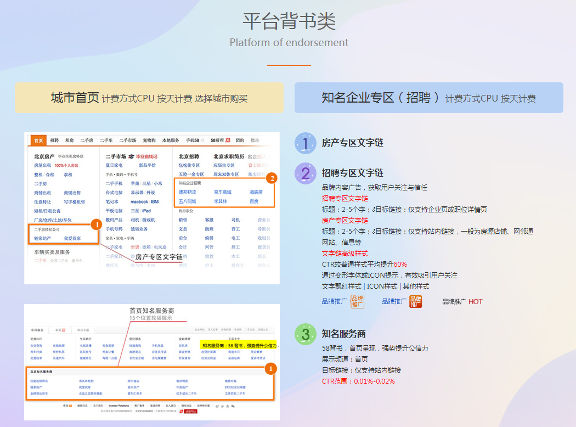Click the WeChat icon in the footer
Viewport: 576px width, 427px height.
pos(233,406)
